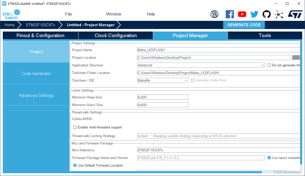Open the Advanced Settings section
The height and width of the screenshot is (176, 305).
(x=36, y=95)
